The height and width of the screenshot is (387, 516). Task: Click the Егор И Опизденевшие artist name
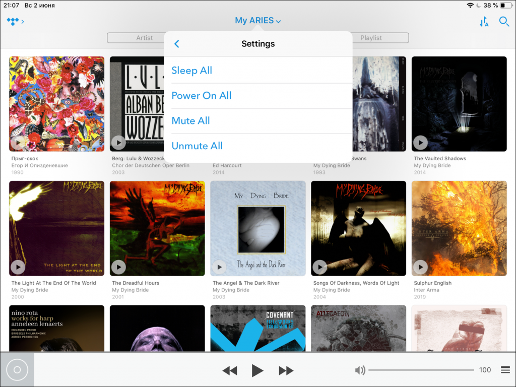pos(39,165)
